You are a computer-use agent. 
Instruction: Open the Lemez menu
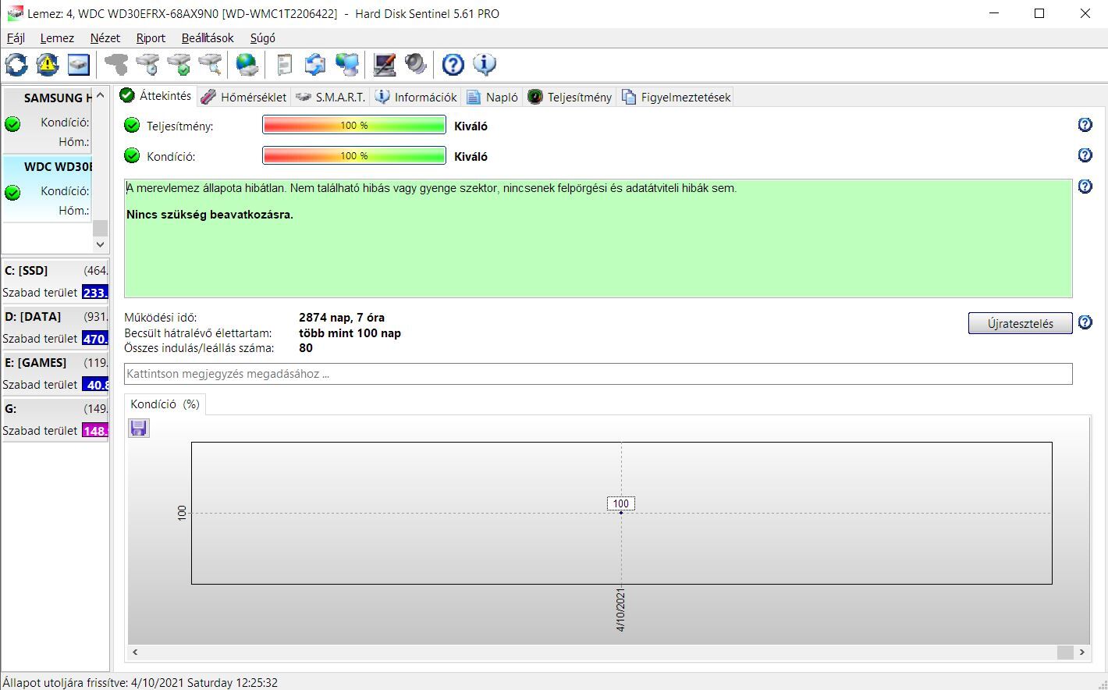[x=57, y=37]
